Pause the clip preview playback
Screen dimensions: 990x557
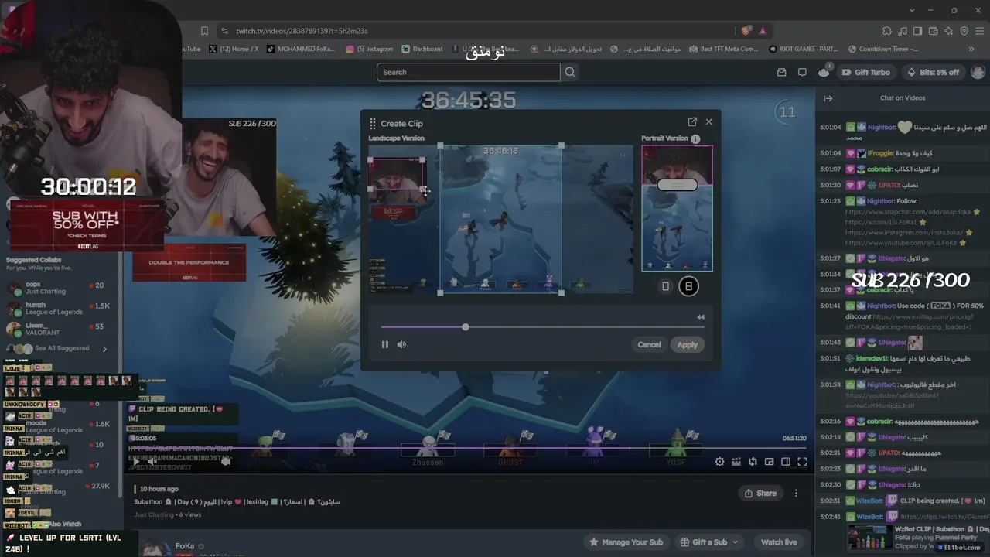tap(385, 344)
